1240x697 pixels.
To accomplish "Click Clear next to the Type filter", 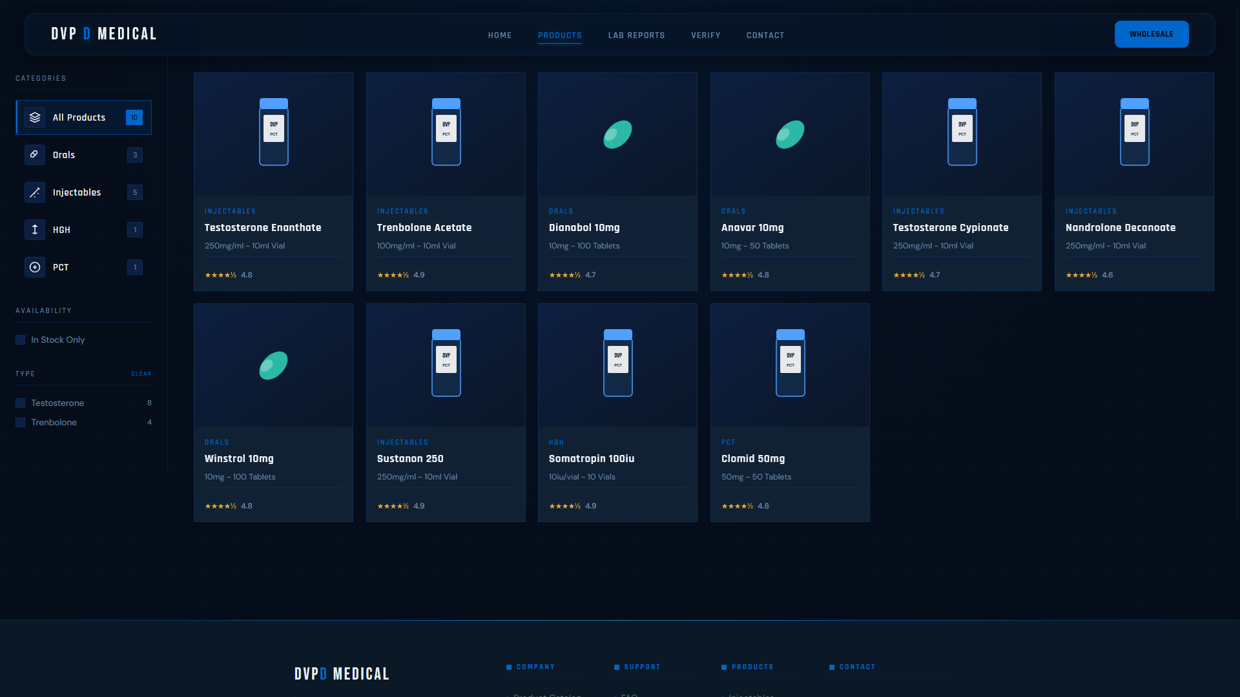I will [141, 374].
